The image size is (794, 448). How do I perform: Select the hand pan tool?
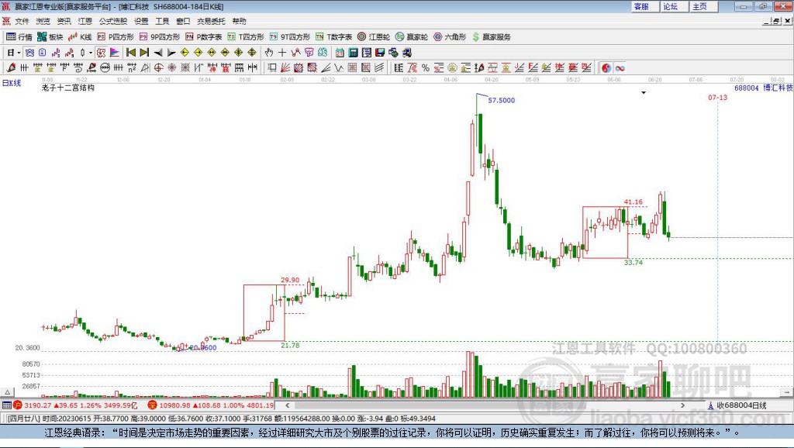(x=268, y=53)
